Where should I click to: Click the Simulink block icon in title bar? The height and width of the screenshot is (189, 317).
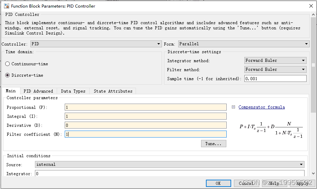point(7,6)
